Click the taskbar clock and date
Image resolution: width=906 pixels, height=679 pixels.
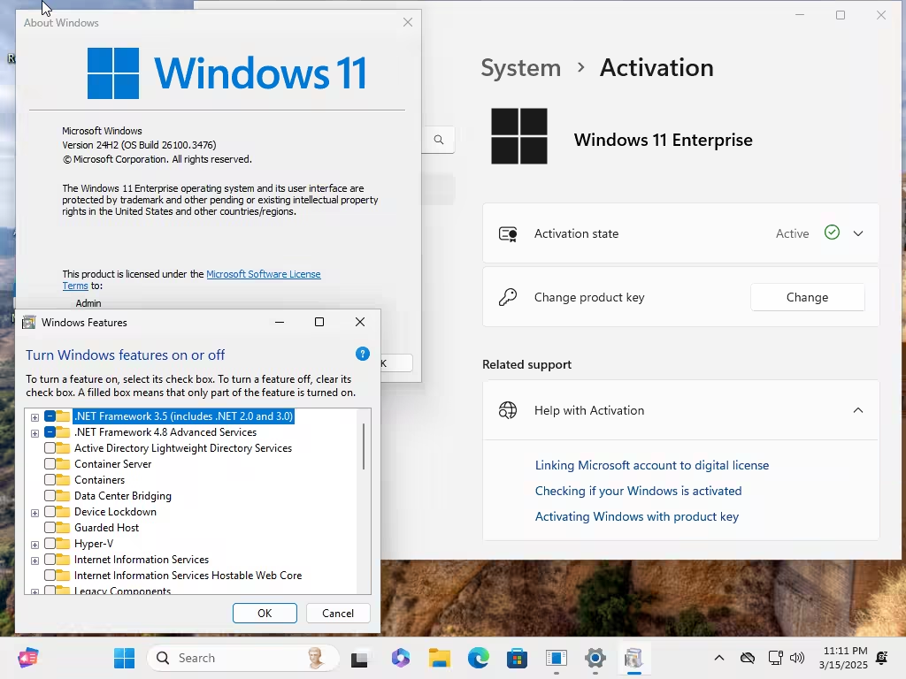[843, 658]
